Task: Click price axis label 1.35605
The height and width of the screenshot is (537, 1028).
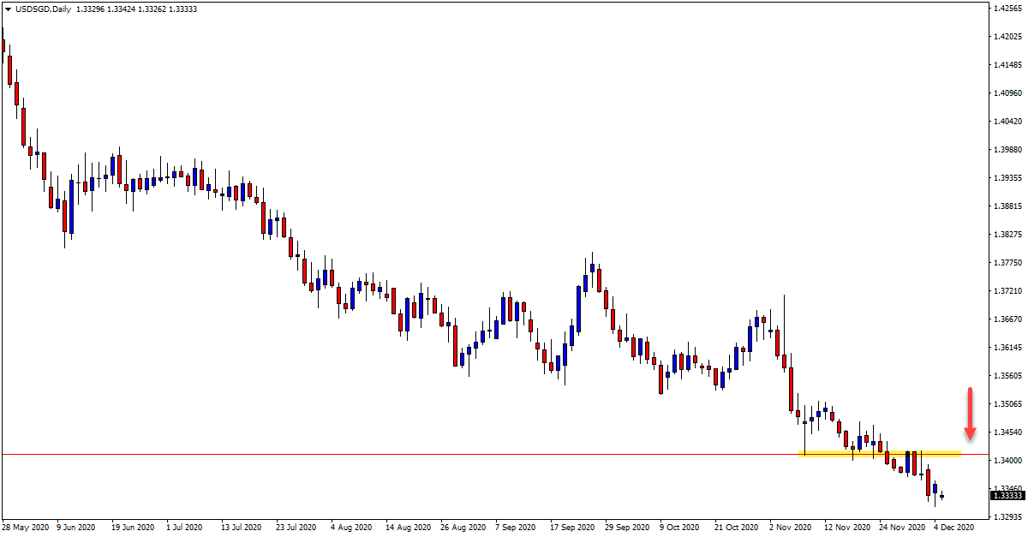Action: click(x=1008, y=376)
